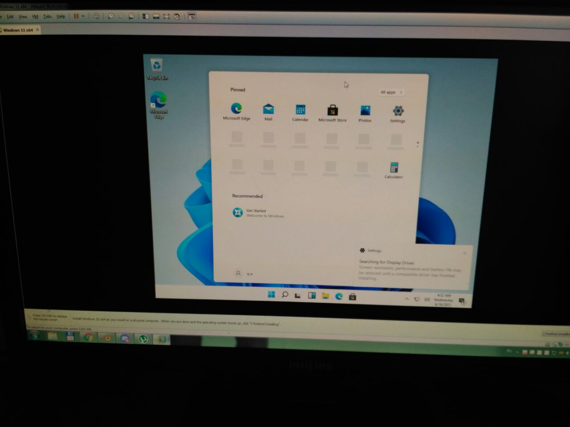
Task: Launch the Calculator pinned app
Action: coord(394,170)
